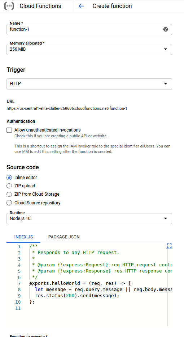Choose ZIP from Cloud Storage option
The height and width of the screenshot is (337, 184).
[x=9, y=194]
